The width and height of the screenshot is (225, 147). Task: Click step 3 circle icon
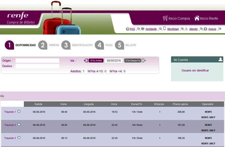66,45
